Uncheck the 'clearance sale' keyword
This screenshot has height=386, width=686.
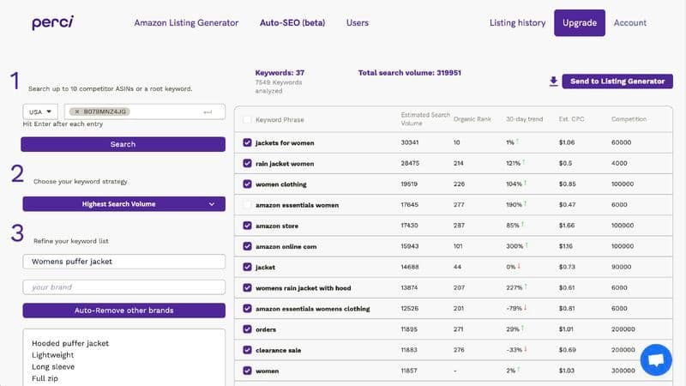(247, 350)
